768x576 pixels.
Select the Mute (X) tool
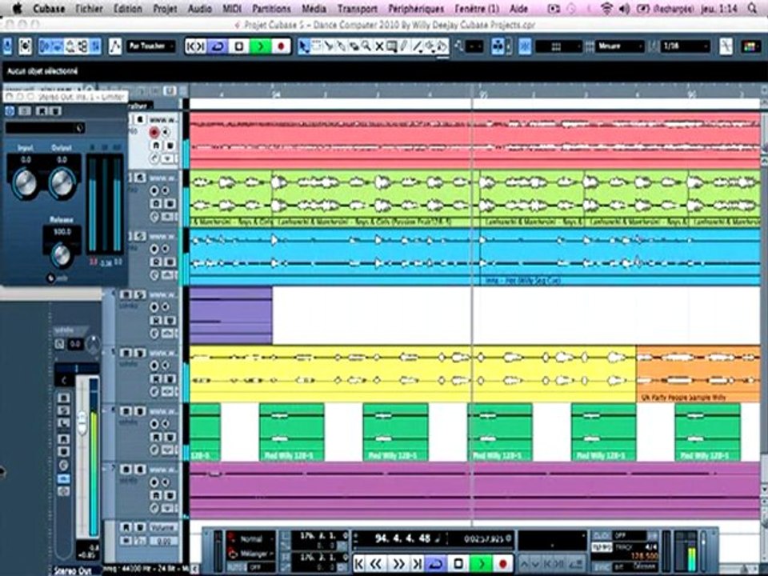click(x=379, y=46)
